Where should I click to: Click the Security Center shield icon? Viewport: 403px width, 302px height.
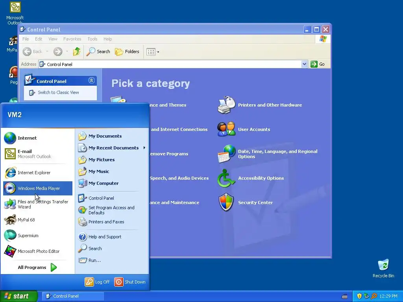226,203
